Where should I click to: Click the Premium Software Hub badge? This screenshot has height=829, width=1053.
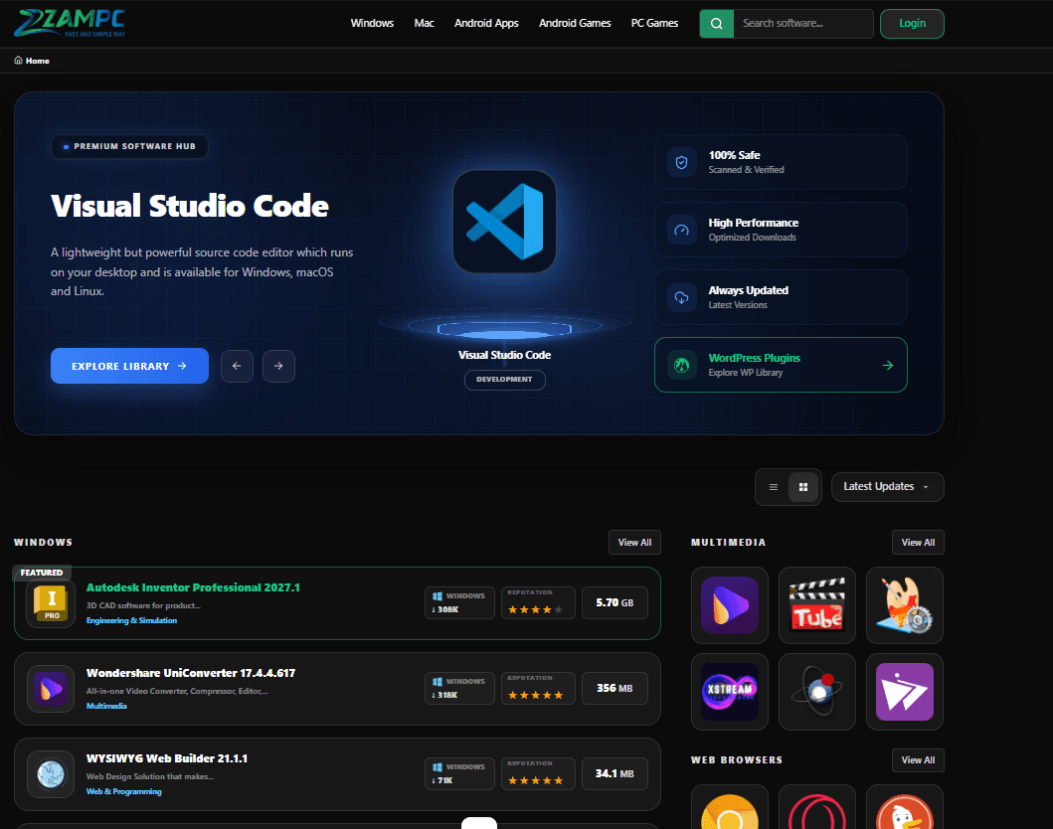coord(129,146)
